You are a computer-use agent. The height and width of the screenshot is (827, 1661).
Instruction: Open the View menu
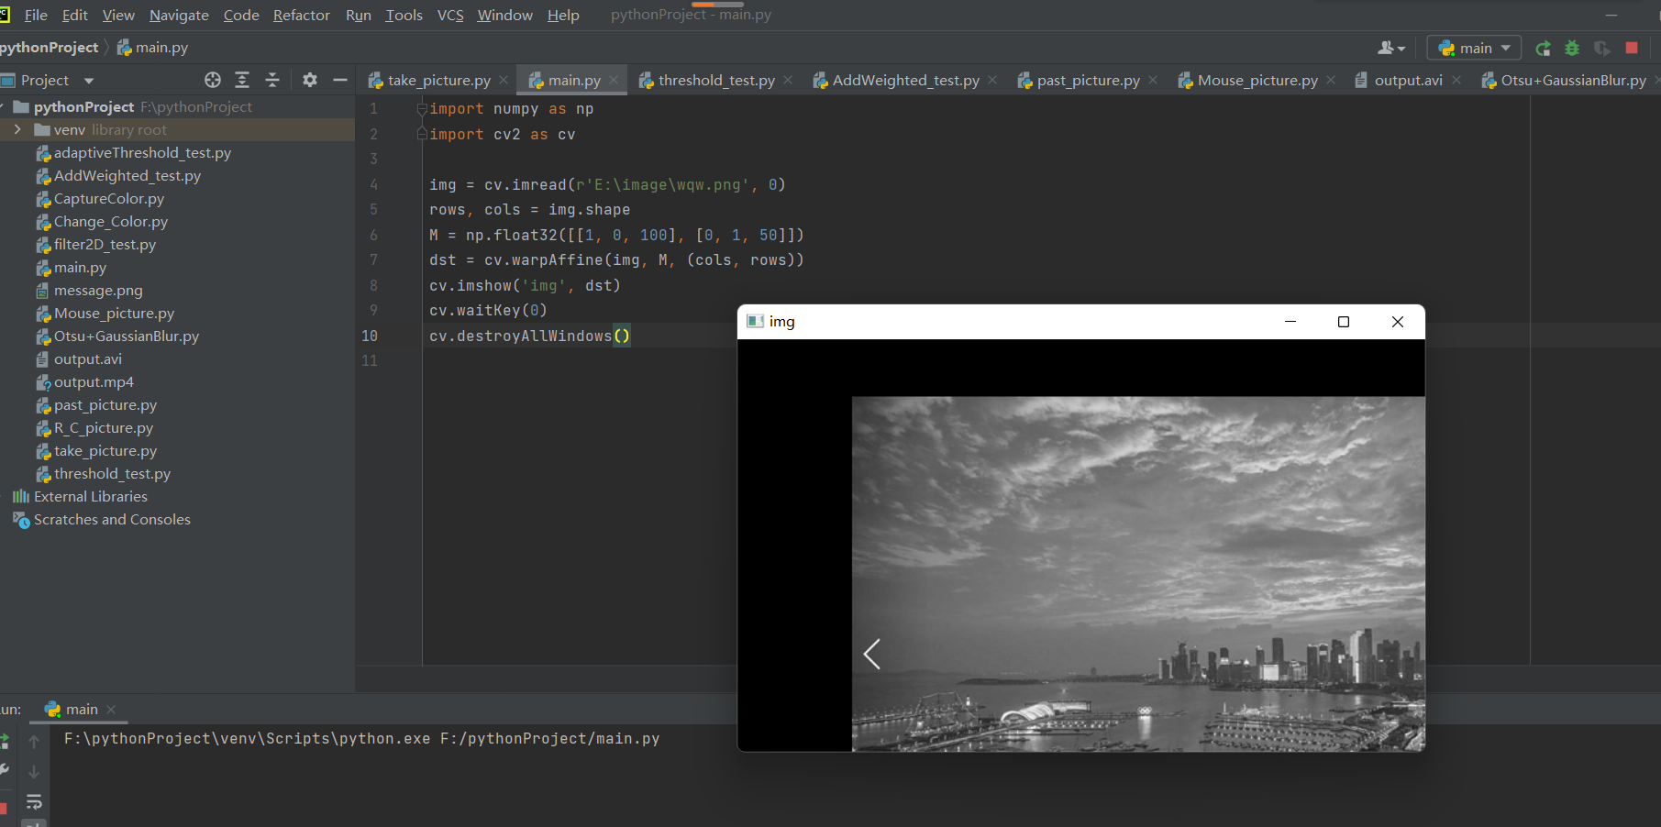point(118,16)
